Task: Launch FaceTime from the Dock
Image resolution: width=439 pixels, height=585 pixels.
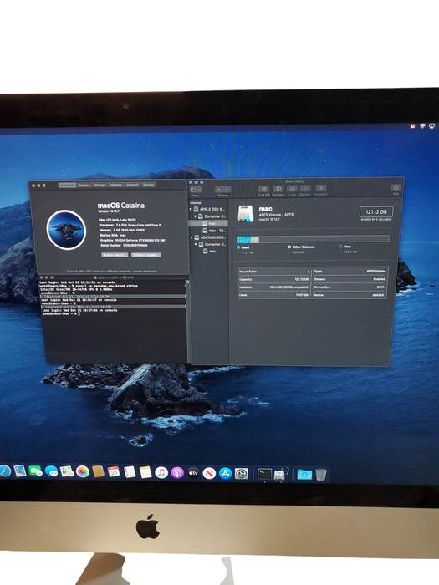Action: click(x=35, y=471)
